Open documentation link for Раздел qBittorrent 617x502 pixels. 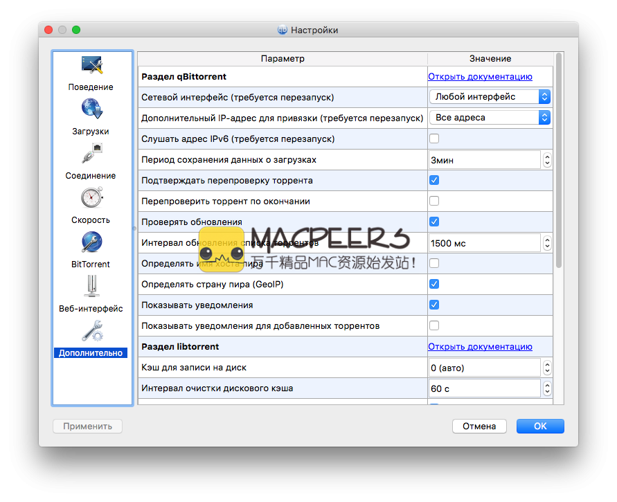pos(480,77)
